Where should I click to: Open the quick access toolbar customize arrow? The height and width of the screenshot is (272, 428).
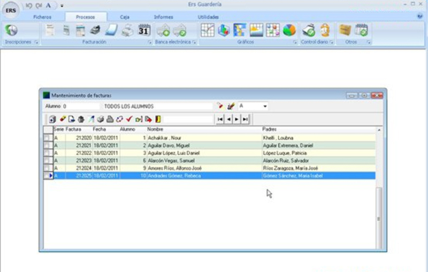click(x=62, y=5)
